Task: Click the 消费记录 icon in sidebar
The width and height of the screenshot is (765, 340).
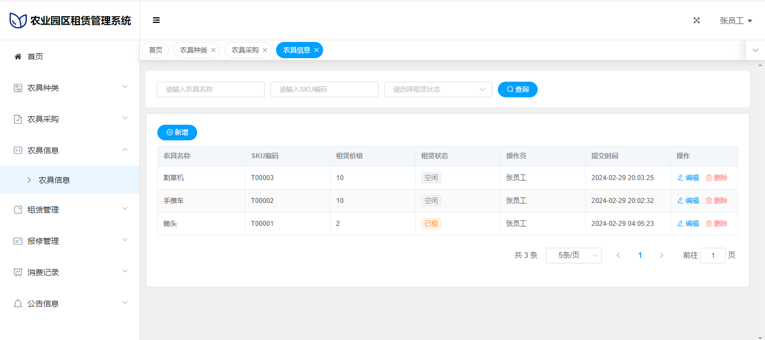Action: click(x=18, y=272)
